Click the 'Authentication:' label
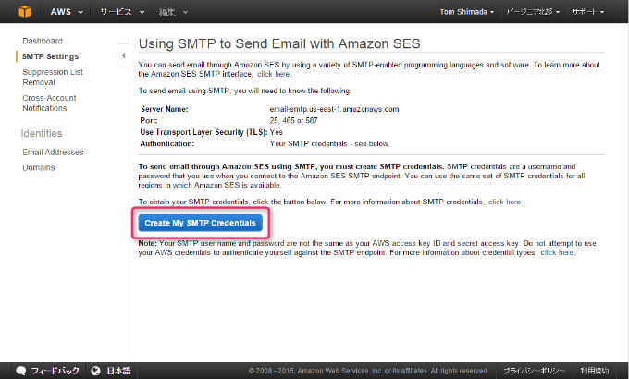The height and width of the screenshot is (379, 629). [167, 143]
